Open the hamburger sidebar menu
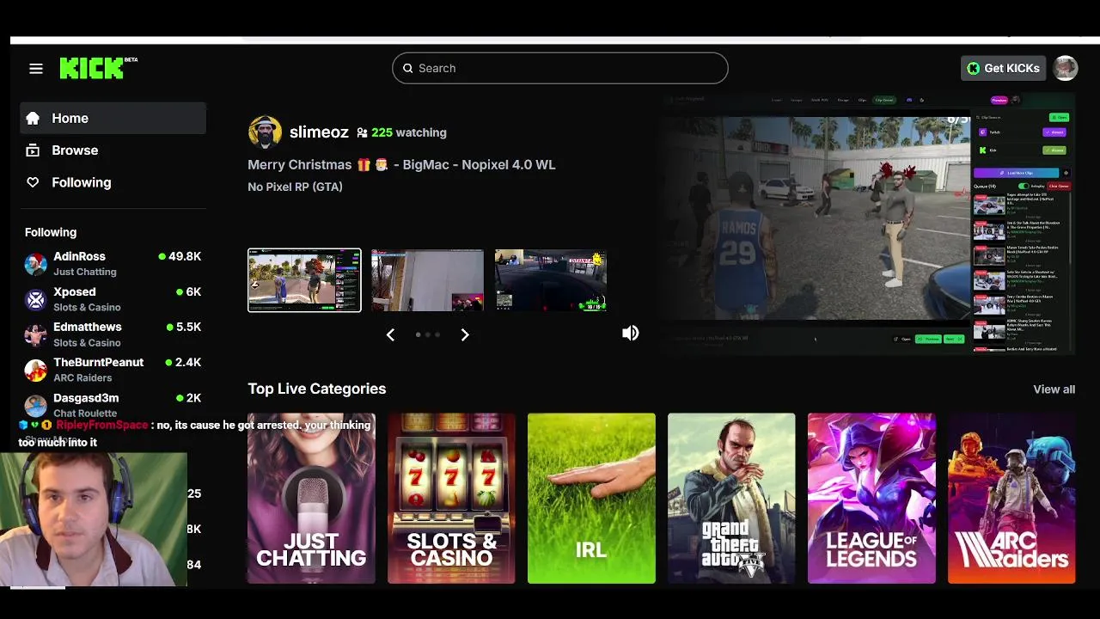1100x619 pixels. click(x=36, y=69)
